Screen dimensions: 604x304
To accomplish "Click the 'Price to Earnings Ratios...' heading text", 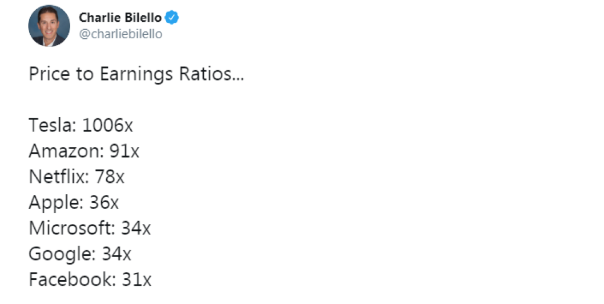I will pos(136,74).
